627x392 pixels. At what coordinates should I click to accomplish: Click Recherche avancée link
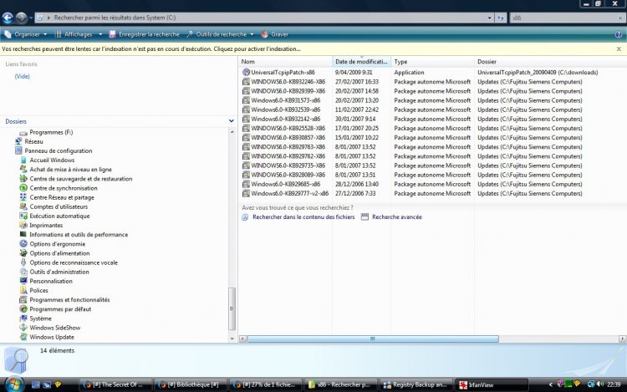pos(396,217)
